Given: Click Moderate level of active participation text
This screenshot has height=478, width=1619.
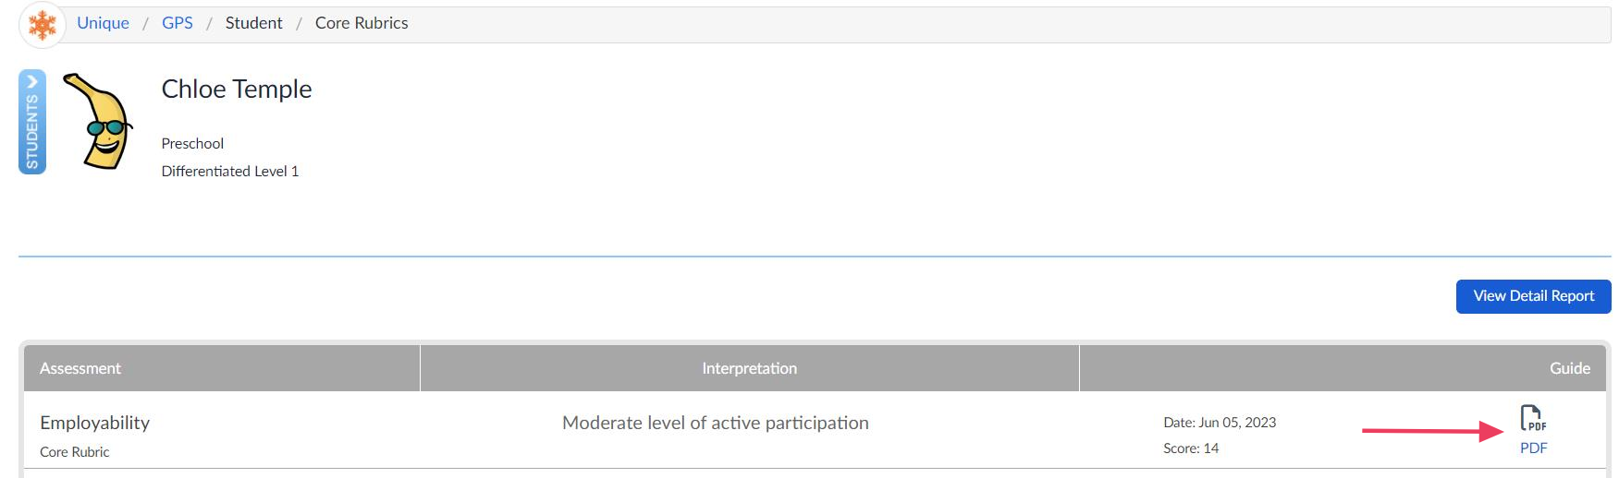Looking at the screenshot, I should [x=716, y=423].
